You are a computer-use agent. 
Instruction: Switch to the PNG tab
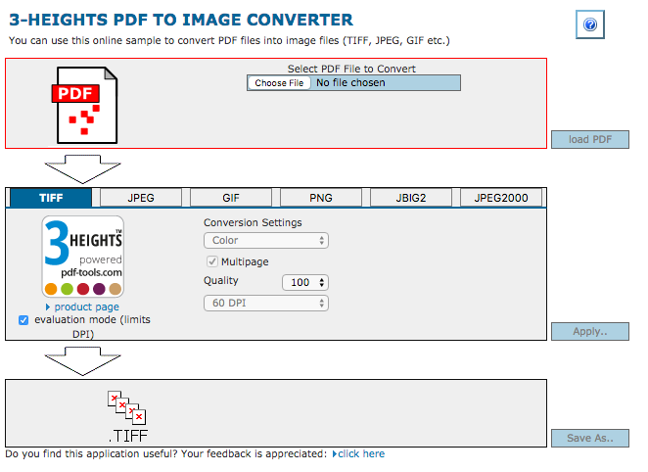pyautogui.click(x=321, y=198)
